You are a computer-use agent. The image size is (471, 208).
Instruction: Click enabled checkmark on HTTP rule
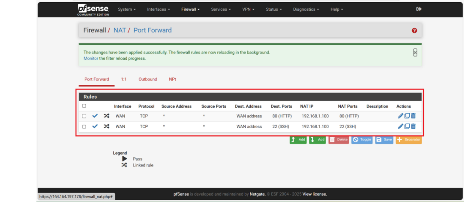tap(95, 116)
